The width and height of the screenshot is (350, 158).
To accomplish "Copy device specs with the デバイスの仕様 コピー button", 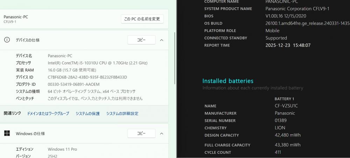I will (141, 40).
